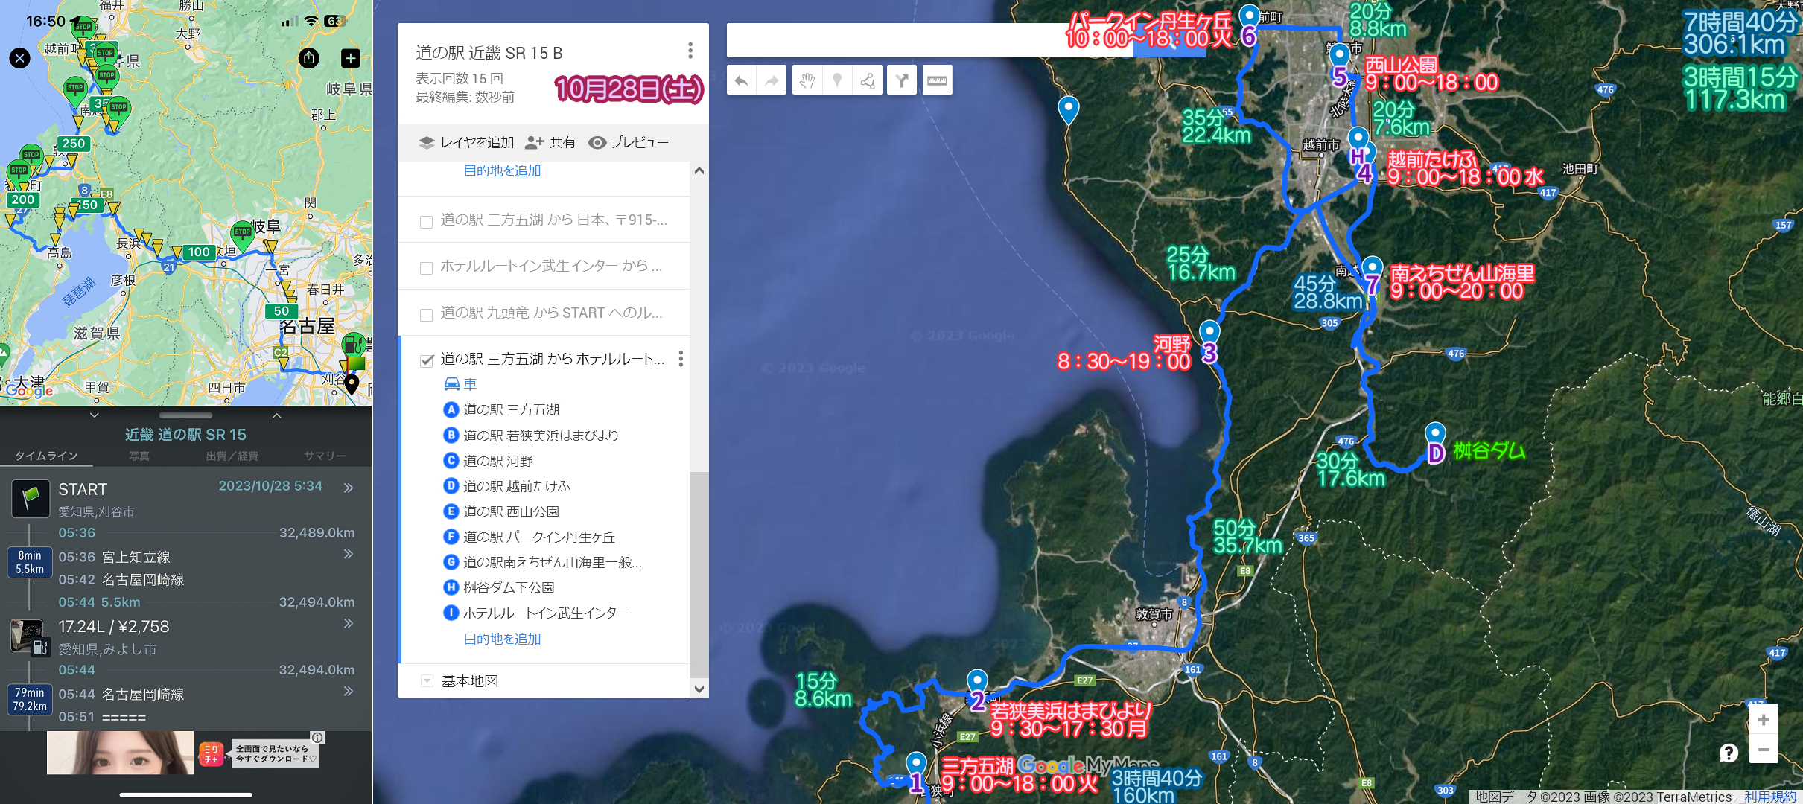Screen dimensions: 1803x804
Task: Switch to サマリー tab
Action: pyautogui.click(x=325, y=456)
